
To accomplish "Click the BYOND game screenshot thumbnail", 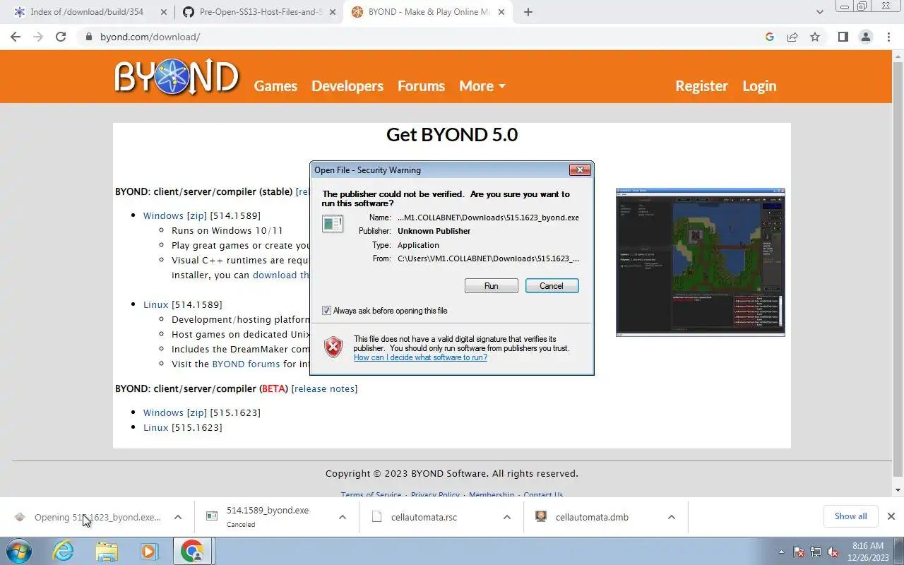I will [700, 262].
